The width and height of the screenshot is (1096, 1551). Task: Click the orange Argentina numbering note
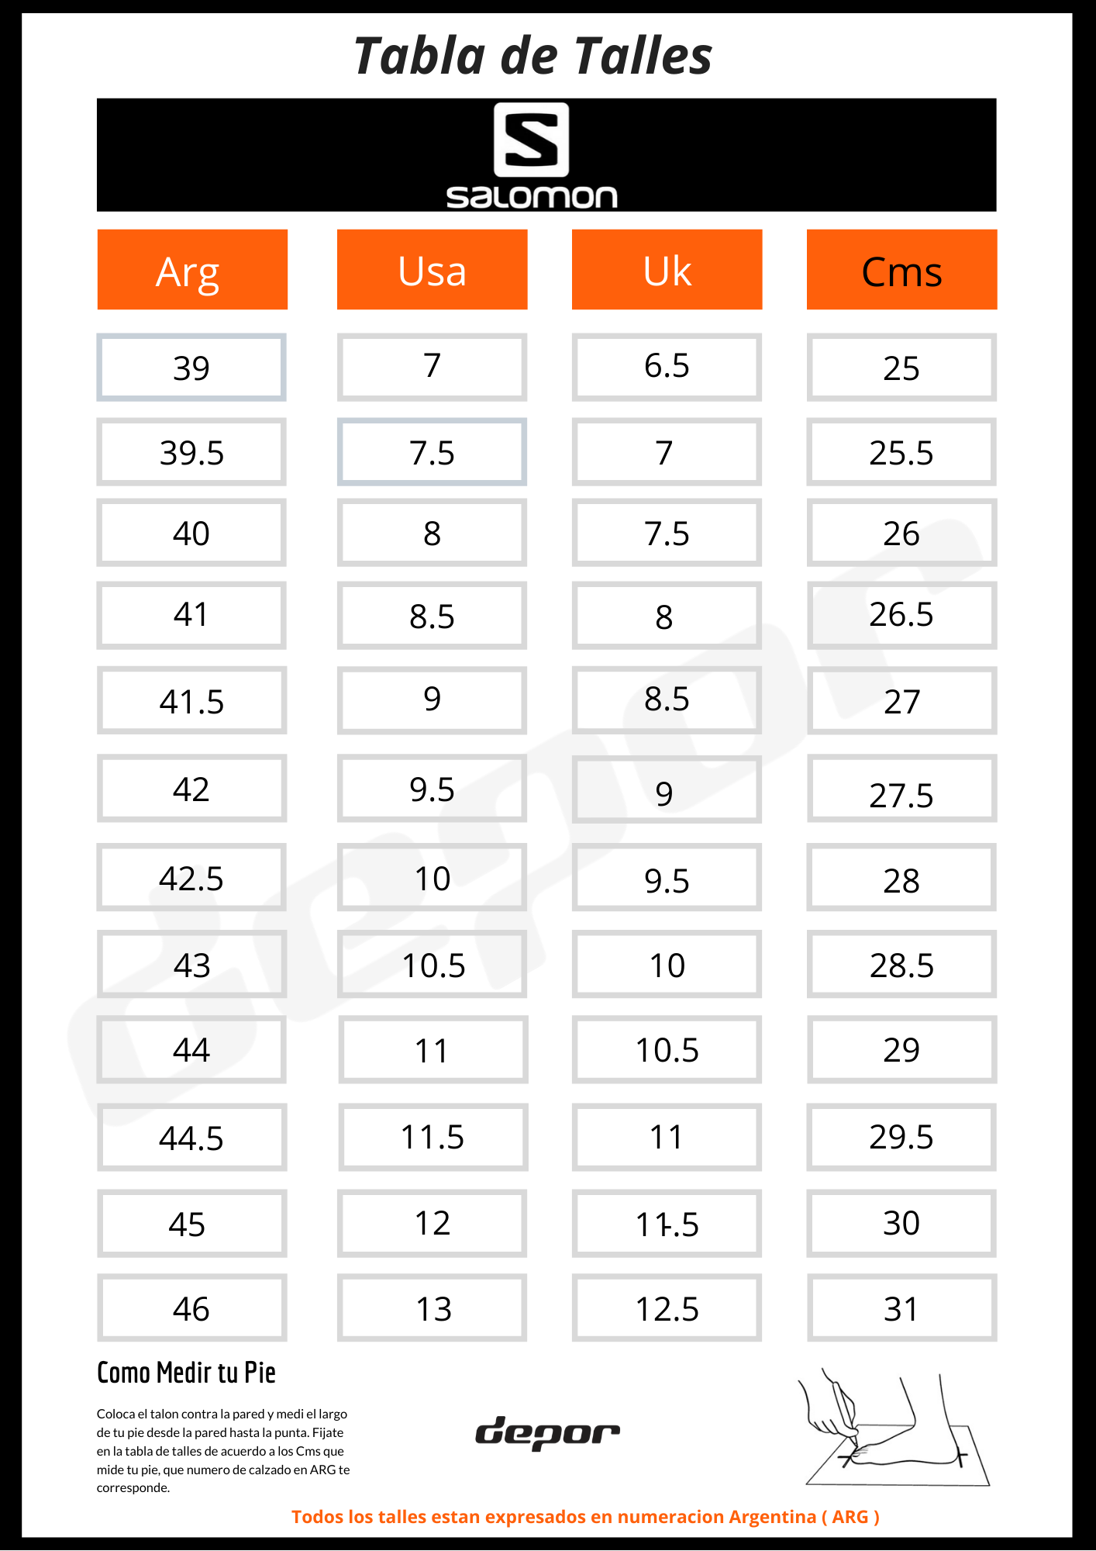click(x=585, y=1517)
